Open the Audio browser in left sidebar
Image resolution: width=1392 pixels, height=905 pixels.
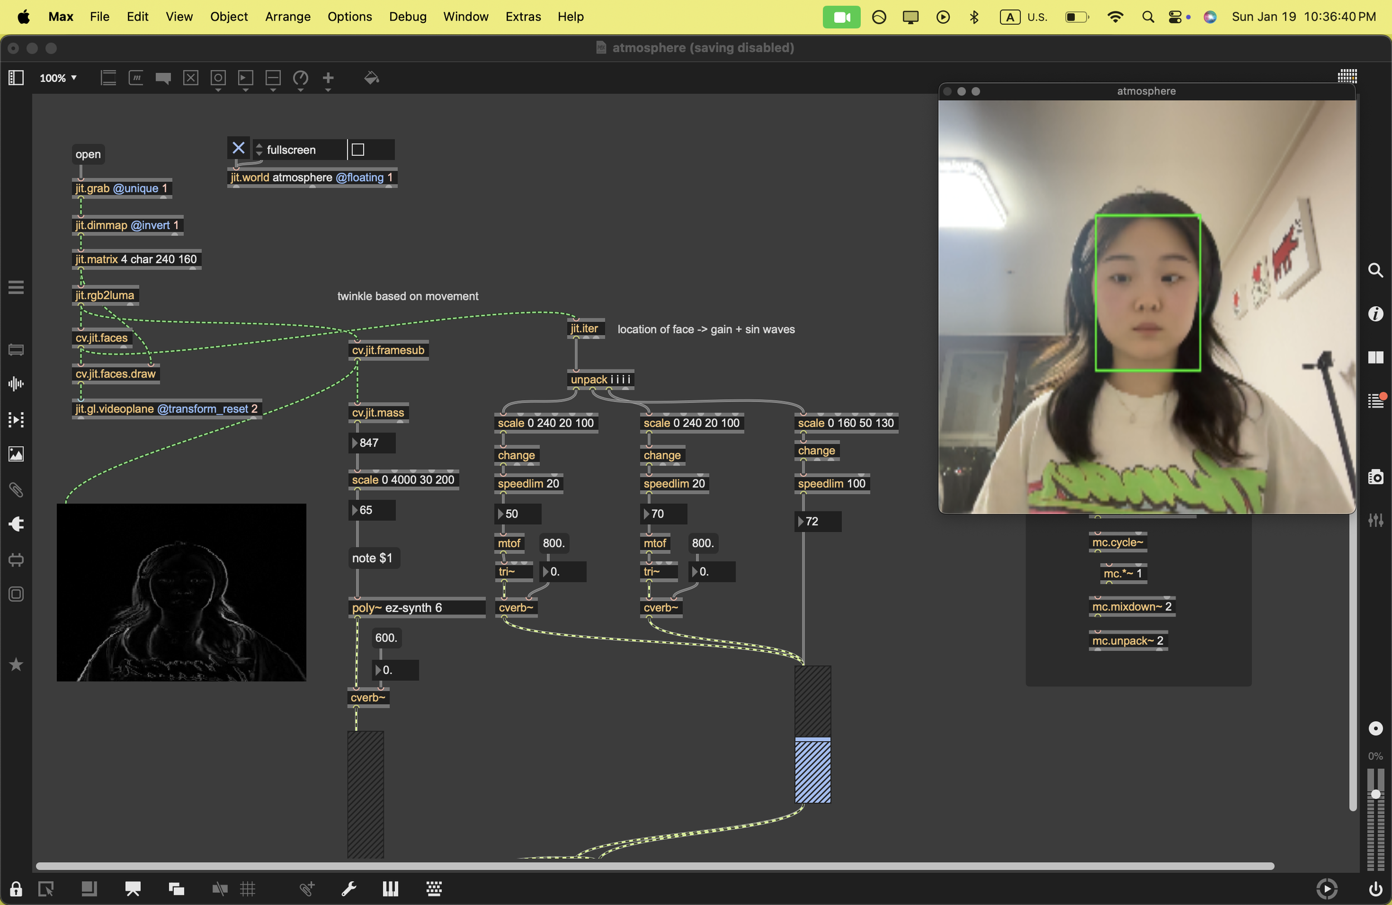coord(16,384)
